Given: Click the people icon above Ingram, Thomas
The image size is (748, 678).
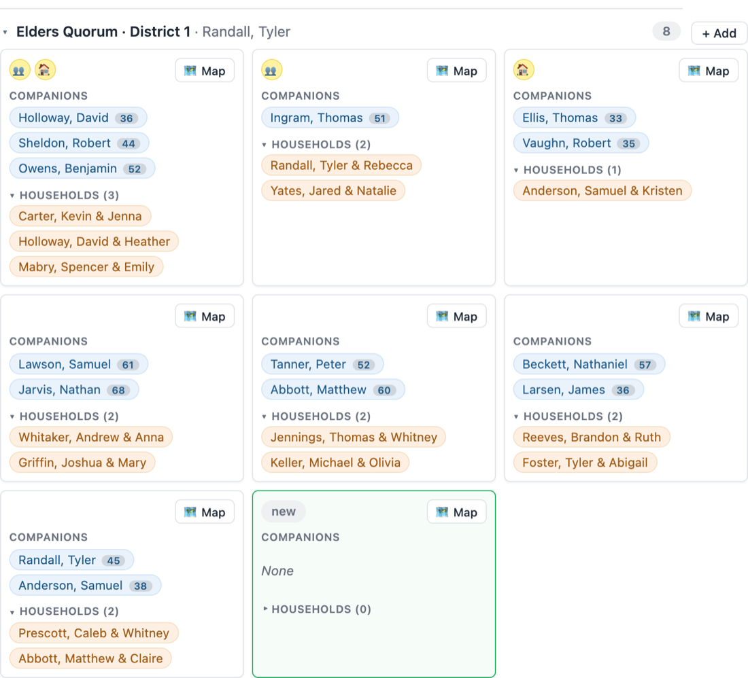Looking at the screenshot, I should click(271, 71).
